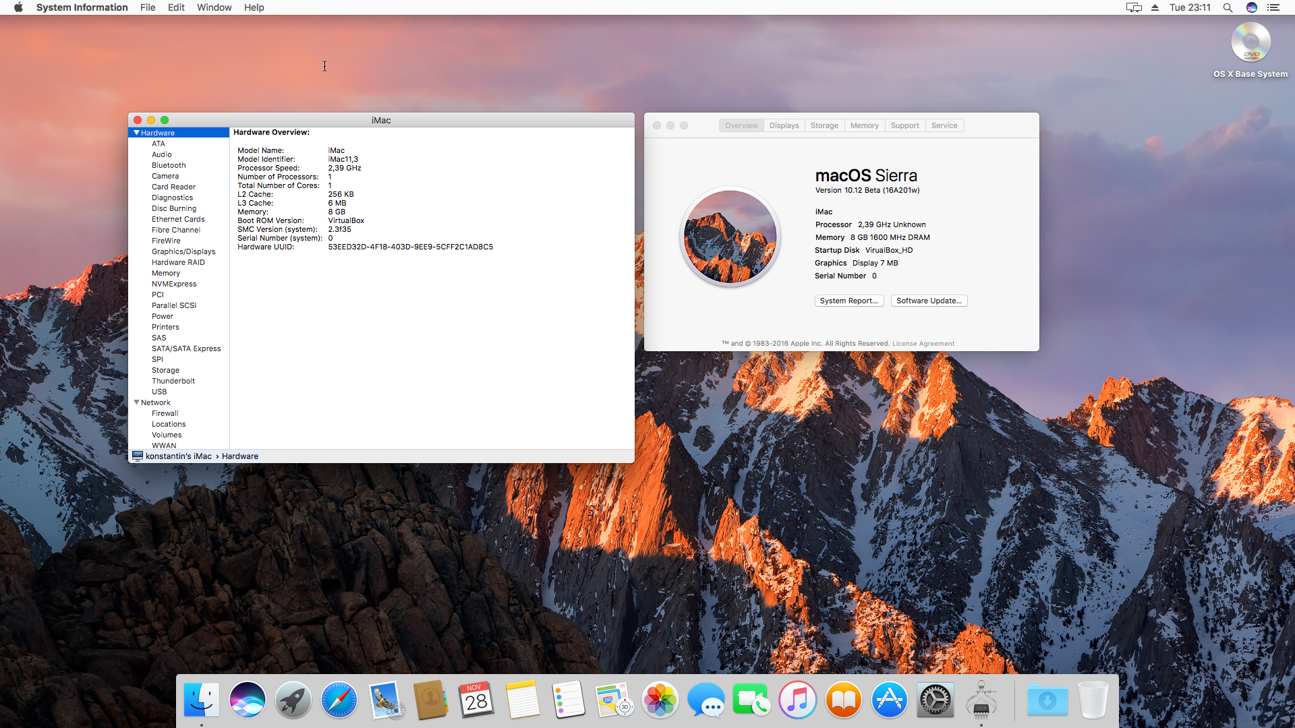The height and width of the screenshot is (728, 1295).
Task: Click the calendar icon showing November 28
Action: point(477,701)
